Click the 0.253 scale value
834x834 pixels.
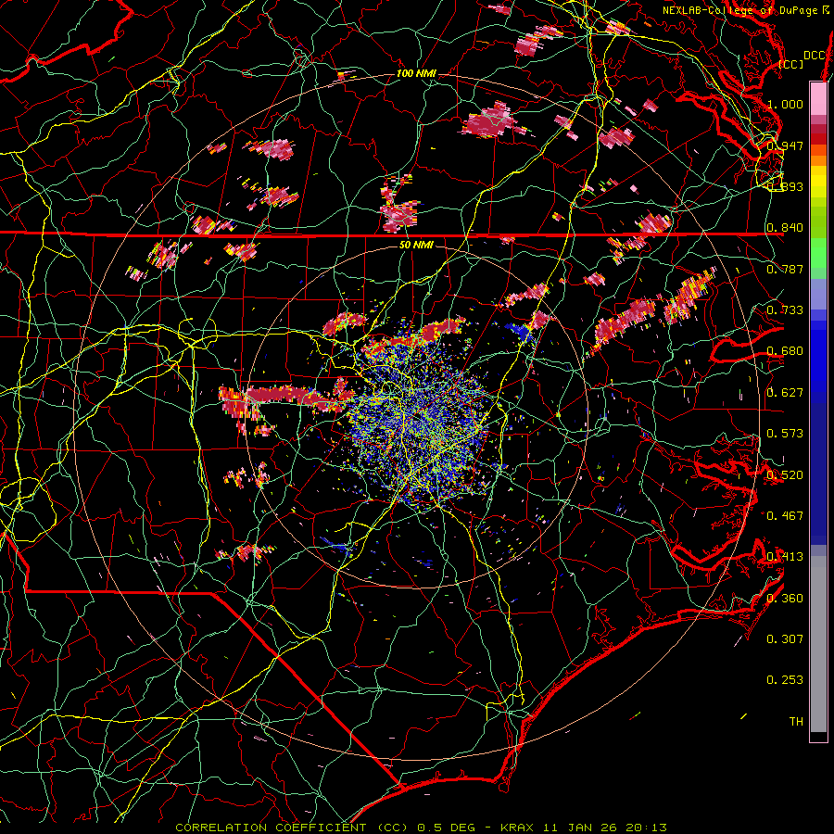pos(785,680)
